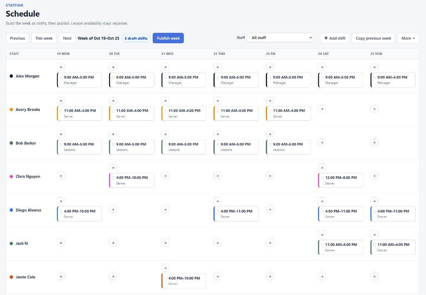Add a shift for Diego Alvarez on Tuesday
Image resolution: width=426 pixels, height=295 pixels.
click(x=113, y=209)
